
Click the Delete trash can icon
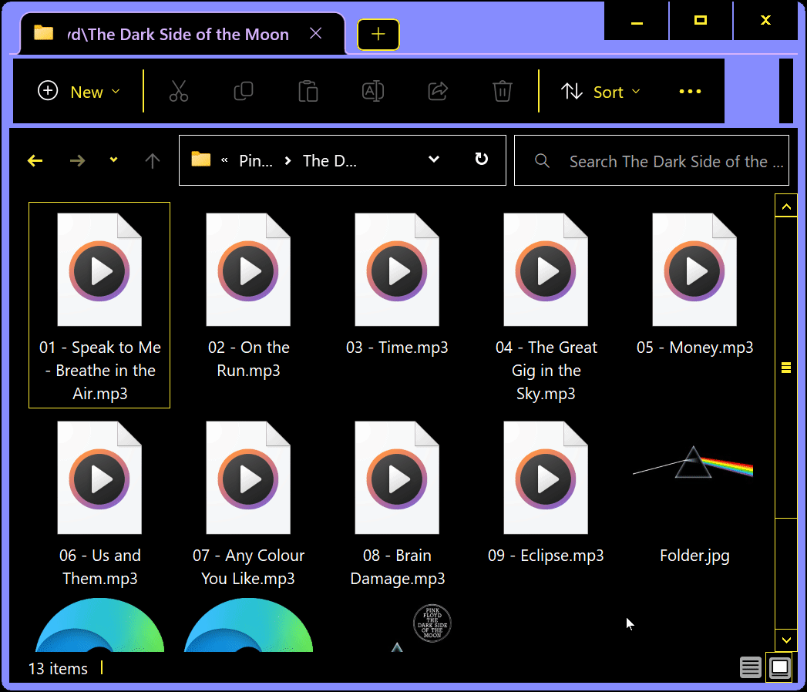coord(503,91)
